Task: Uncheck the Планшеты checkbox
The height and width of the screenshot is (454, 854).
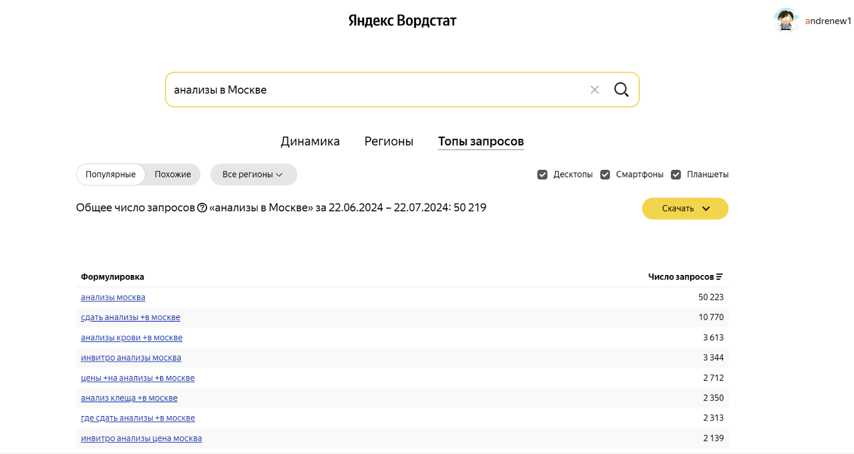Action: click(676, 175)
